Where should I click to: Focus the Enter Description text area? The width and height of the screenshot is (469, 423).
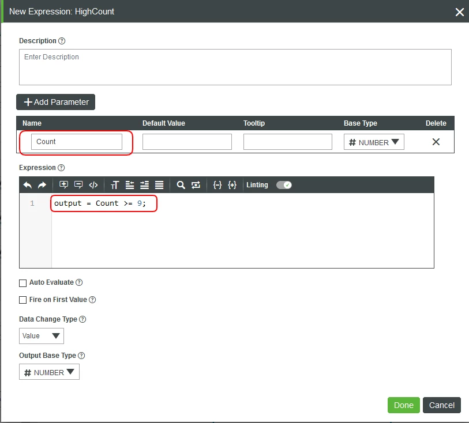235,67
